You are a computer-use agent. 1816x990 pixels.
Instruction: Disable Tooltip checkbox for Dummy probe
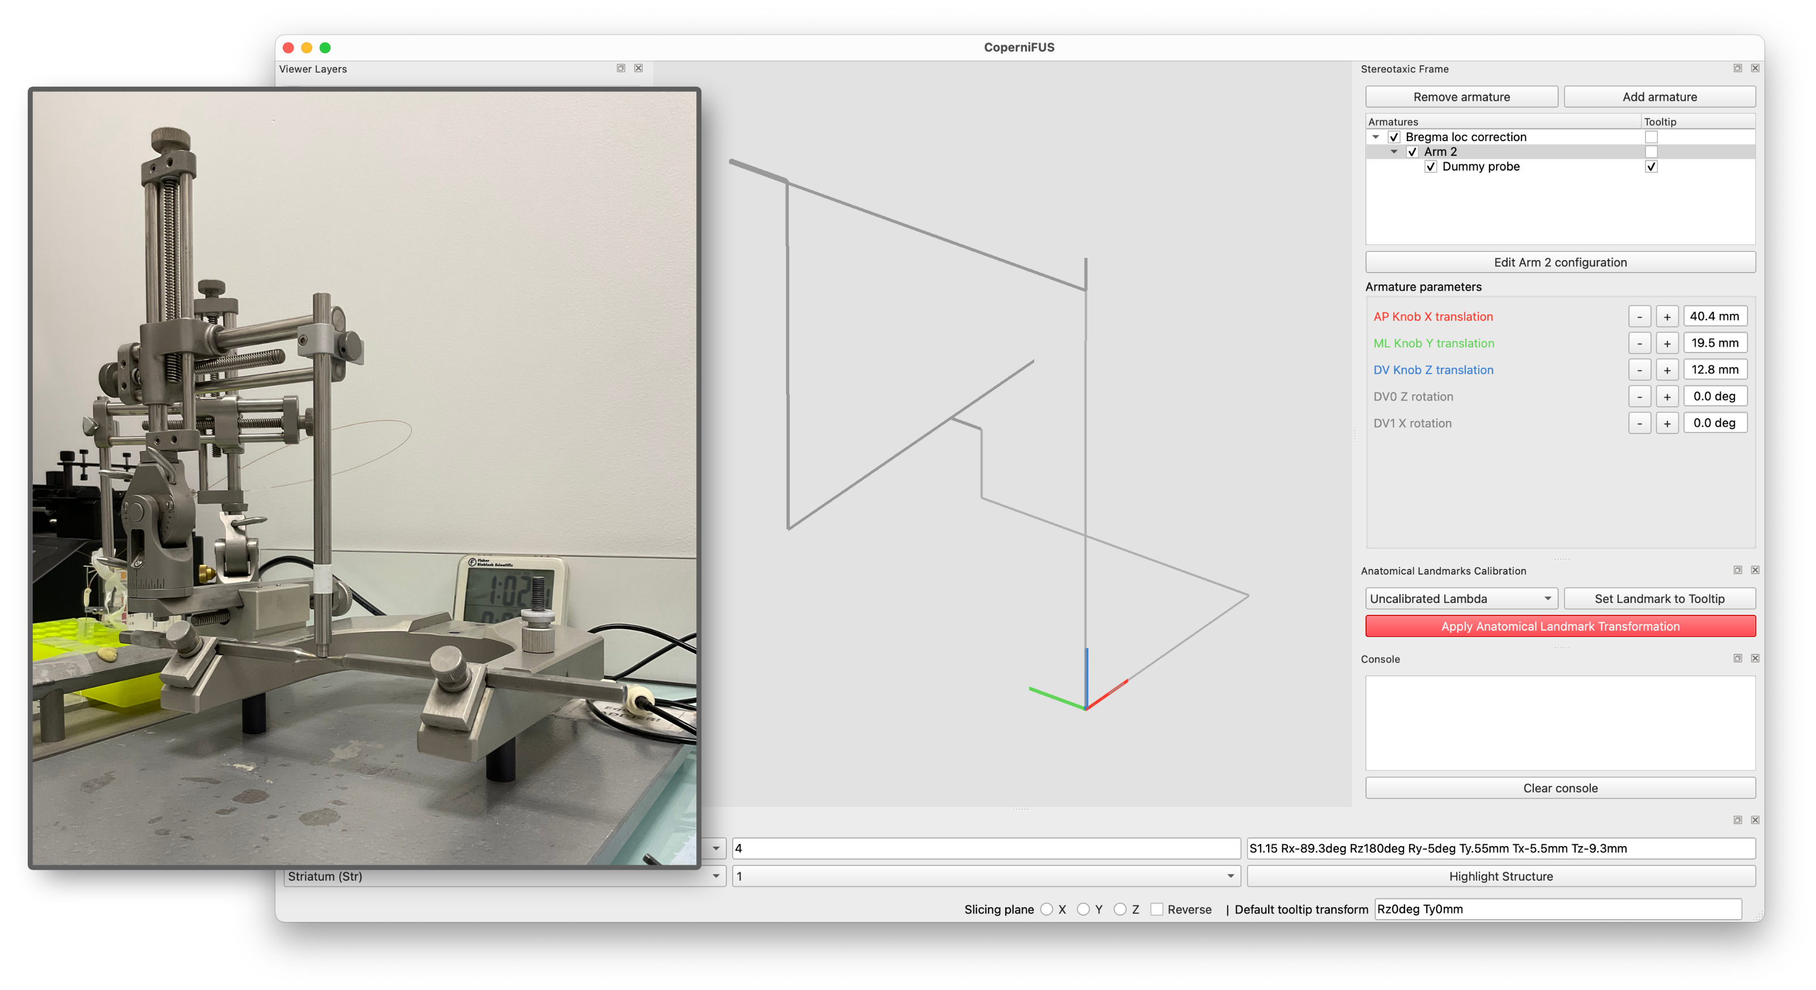1651,167
